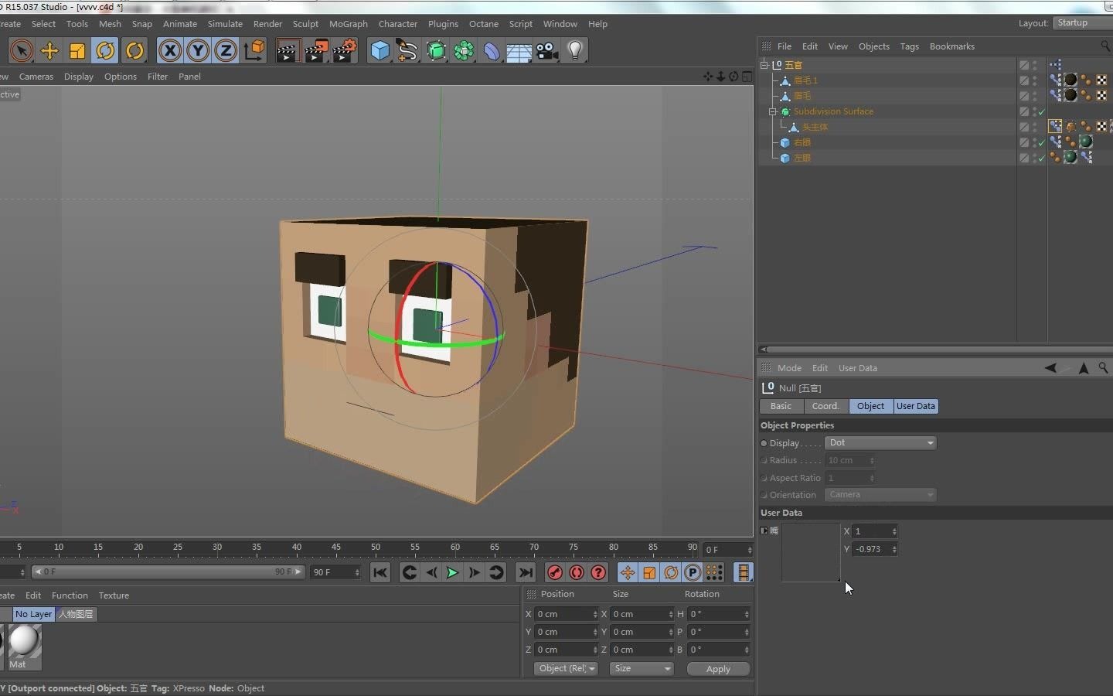Play the animation forwards
The width and height of the screenshot is (1113, 696).
pyautogui.click(x=453, y=573)
